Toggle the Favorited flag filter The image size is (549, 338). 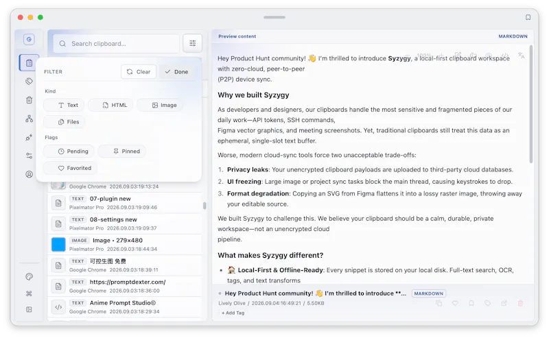point(70,168)
